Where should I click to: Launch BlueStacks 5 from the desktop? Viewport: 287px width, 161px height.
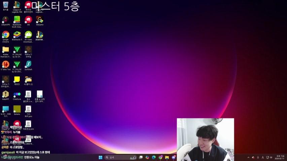(17, 34)
